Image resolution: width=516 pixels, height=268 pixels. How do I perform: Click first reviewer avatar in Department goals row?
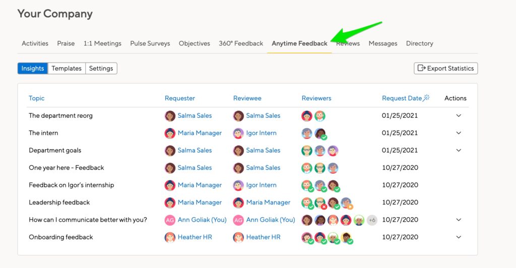point(307,151)
